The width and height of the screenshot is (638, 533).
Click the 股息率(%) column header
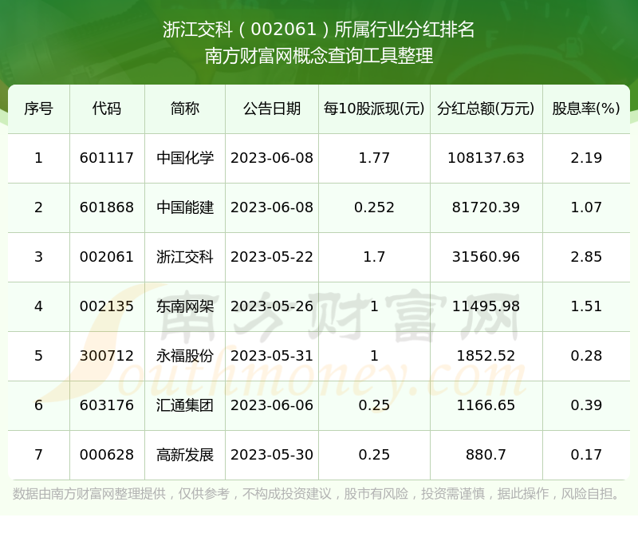click(x=586, y=109)
